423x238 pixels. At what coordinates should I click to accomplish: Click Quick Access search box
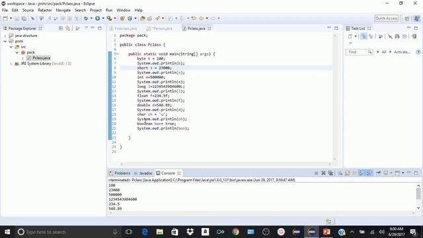[386, 19]
